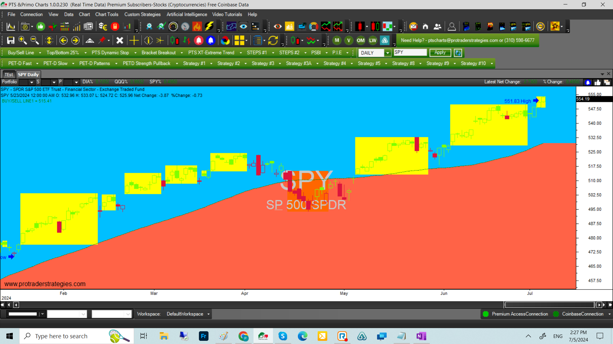613x344 pixels.
Task: Open the Connection menu
Action: point(31,14)
